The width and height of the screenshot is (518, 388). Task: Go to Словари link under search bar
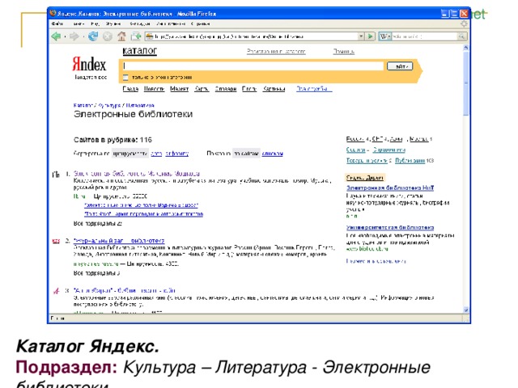tap(226, 89)
